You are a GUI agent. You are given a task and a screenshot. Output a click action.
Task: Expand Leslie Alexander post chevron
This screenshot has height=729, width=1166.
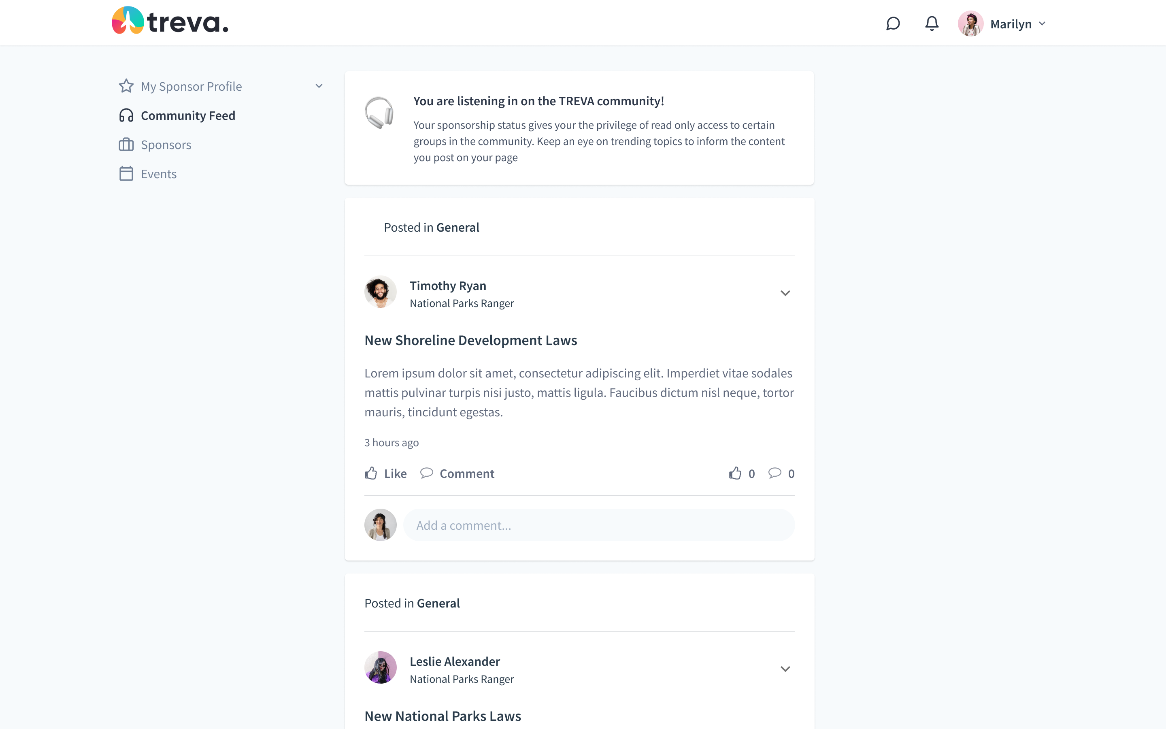[785, 669]
